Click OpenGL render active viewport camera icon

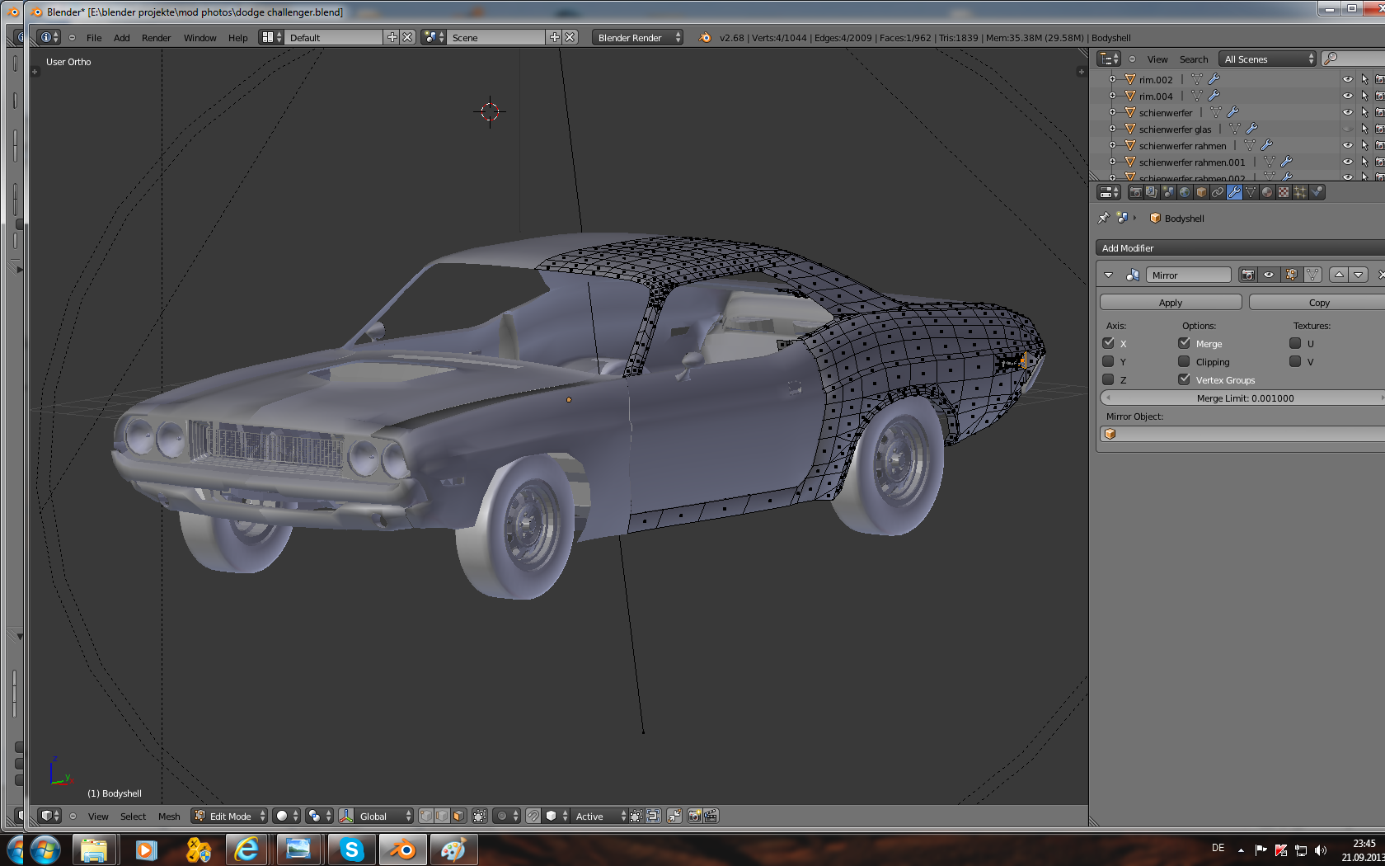point(694,816)
